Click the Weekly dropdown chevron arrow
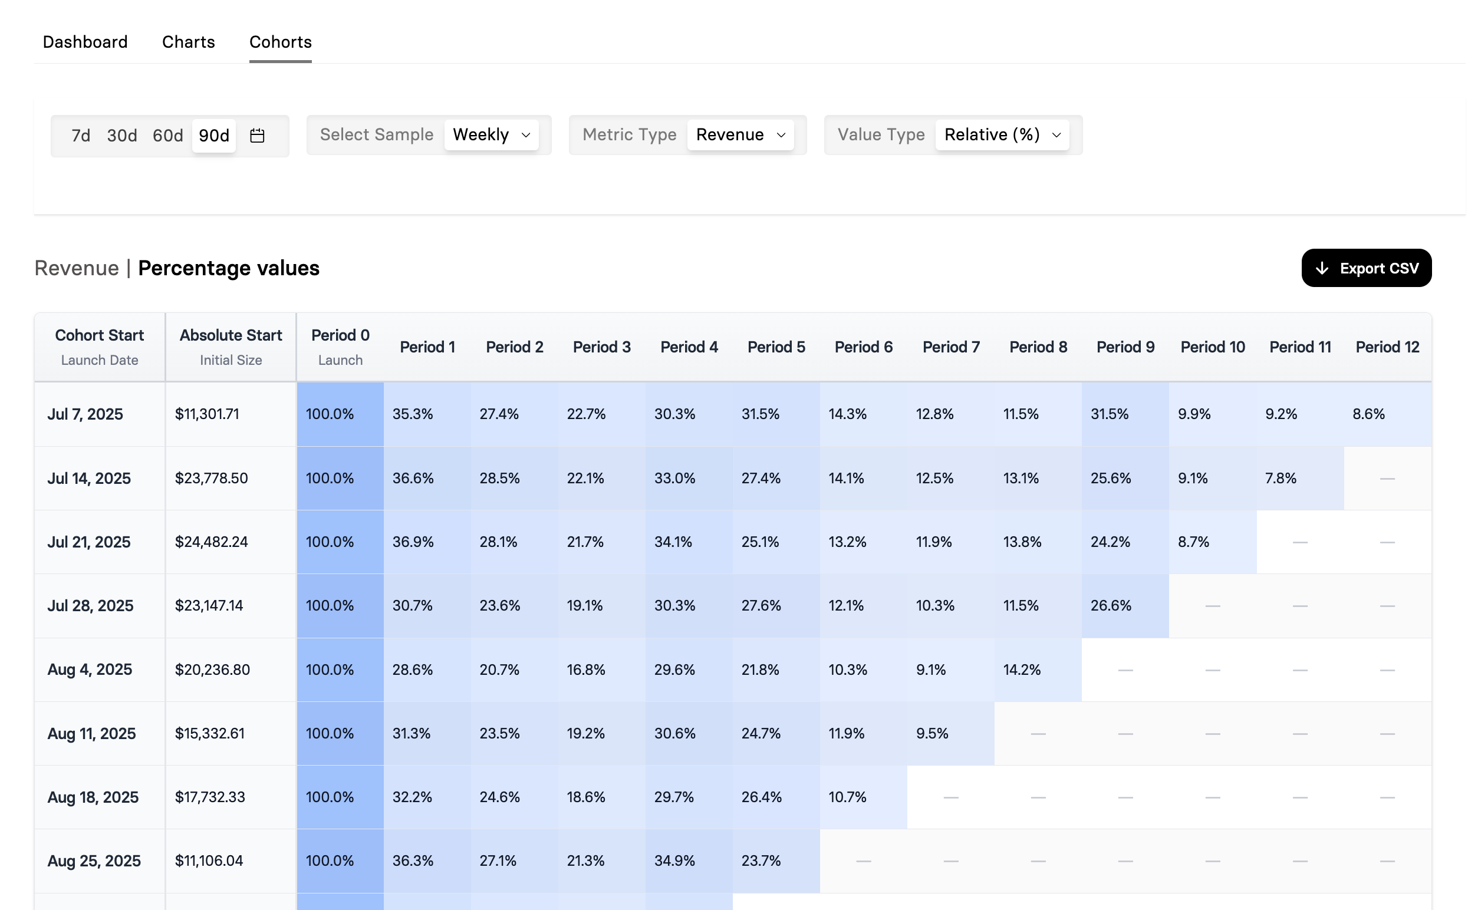Image resolution: width=1468 pixels, height=910 pixels. pyautogui.click(x=525, y=136)
